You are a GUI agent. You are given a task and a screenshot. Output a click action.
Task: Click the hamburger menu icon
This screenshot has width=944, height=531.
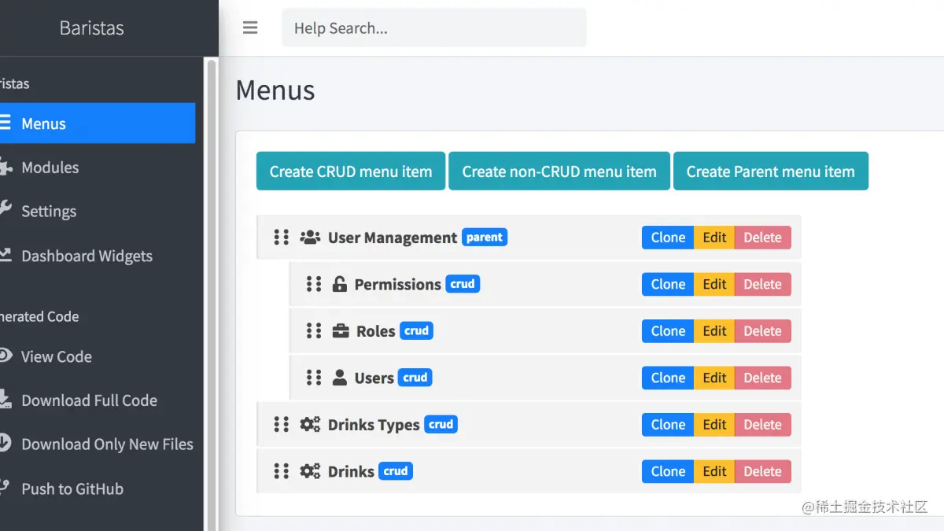(250, 28)
